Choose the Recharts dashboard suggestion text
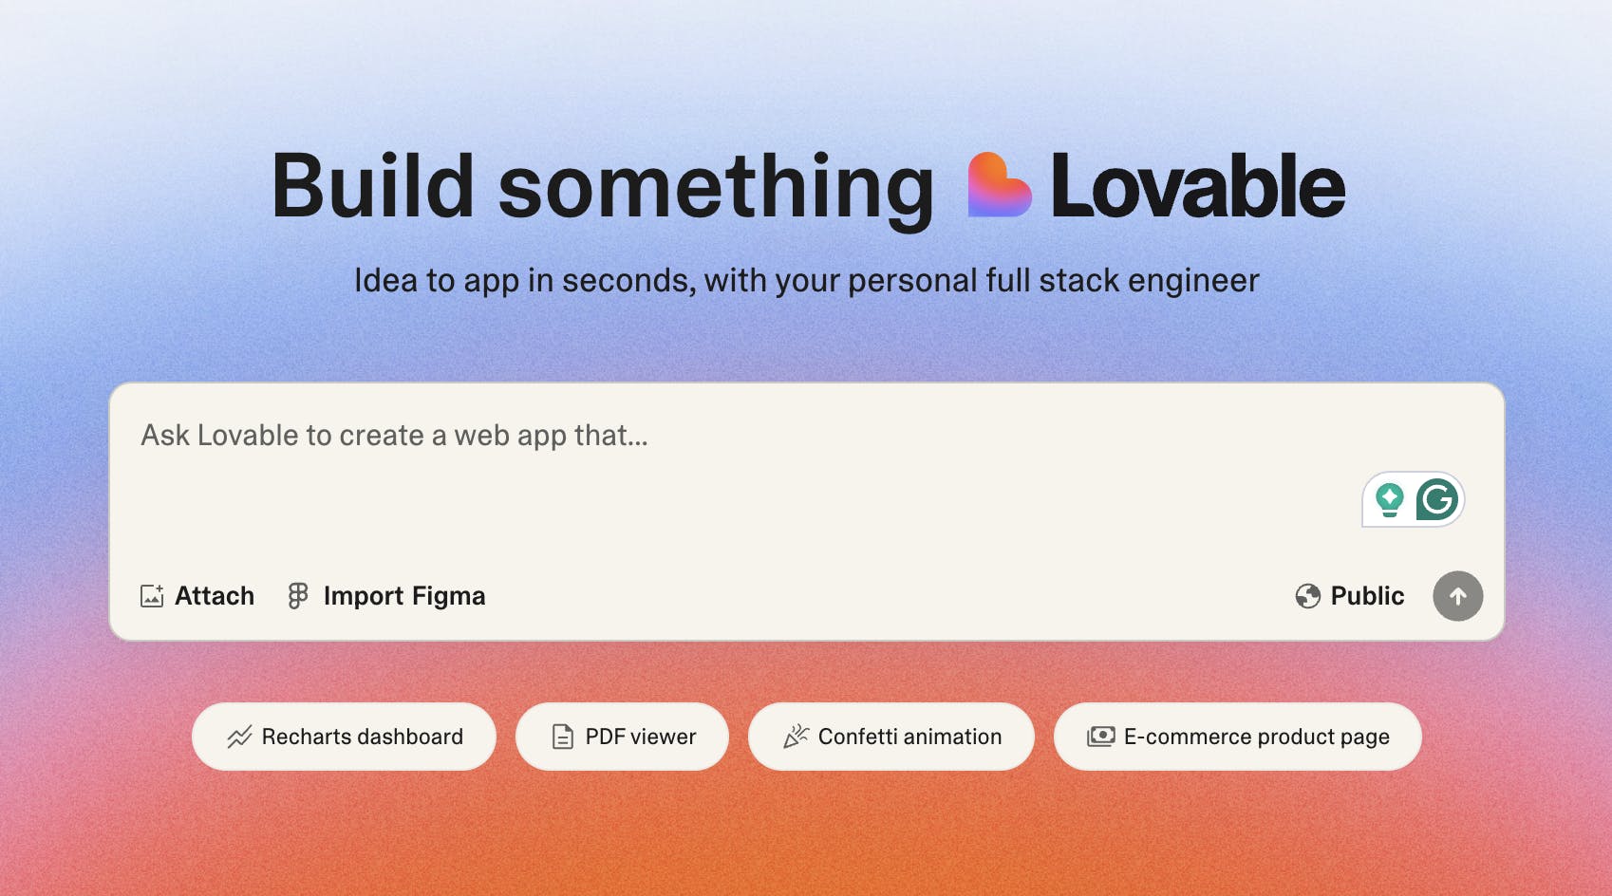This screenshot has width=1612, height=896. point(363,737)
